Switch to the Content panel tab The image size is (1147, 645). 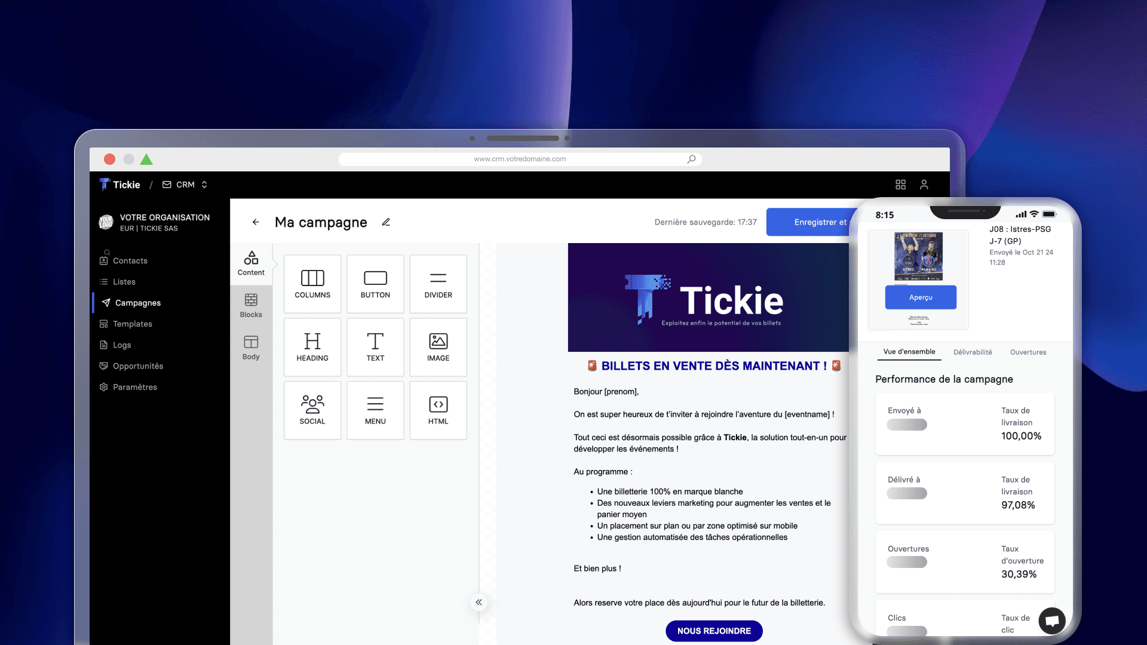click(x=251, y=263)
